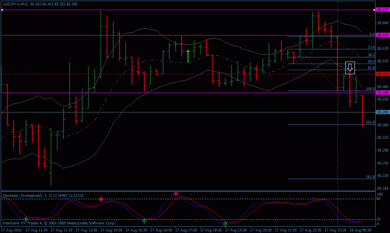Click the current price label 85.395

[383, 112]
